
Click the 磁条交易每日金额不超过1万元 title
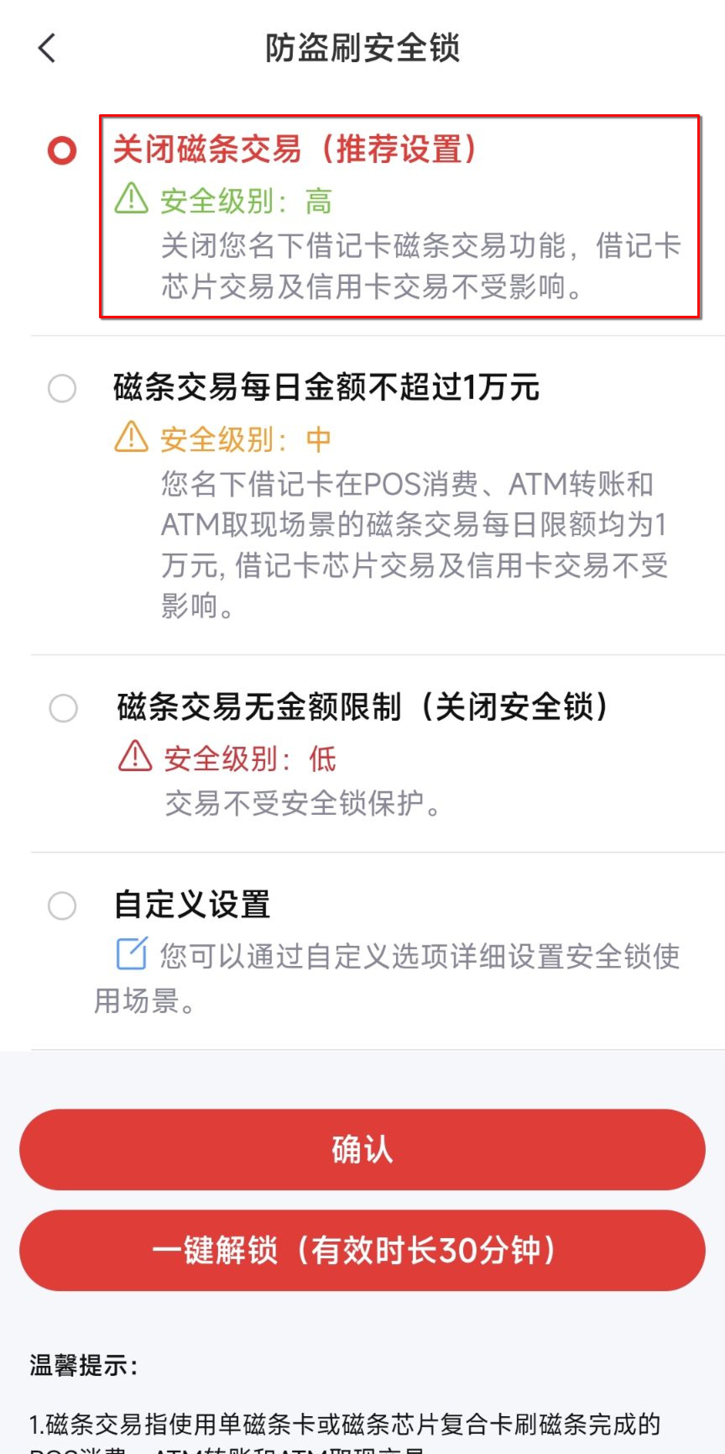(326, 388)
